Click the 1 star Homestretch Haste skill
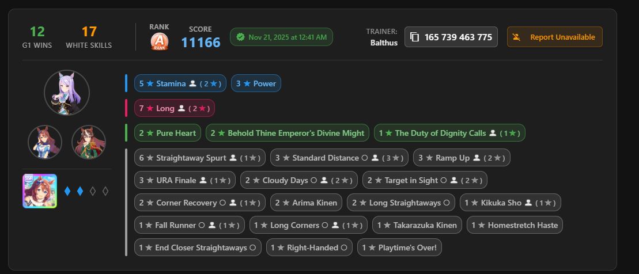 click(515, 225)
